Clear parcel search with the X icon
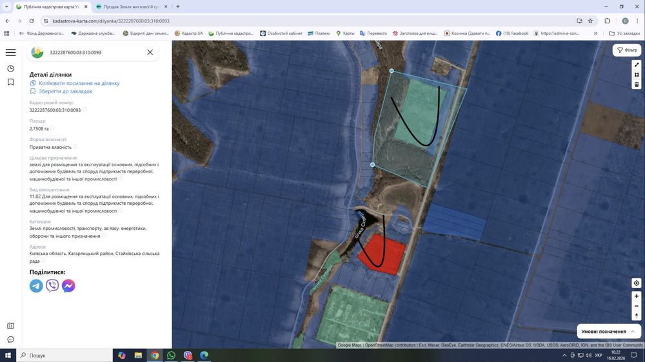Screen dimensions: 645x362 click(150, 52)
